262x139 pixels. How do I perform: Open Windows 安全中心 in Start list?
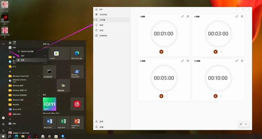pos(24,81)
